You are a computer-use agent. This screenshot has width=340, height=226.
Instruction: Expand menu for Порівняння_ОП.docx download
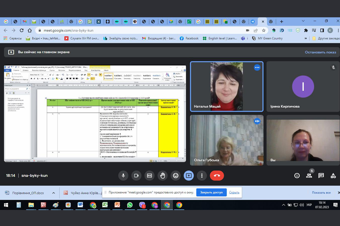[54, 193]
